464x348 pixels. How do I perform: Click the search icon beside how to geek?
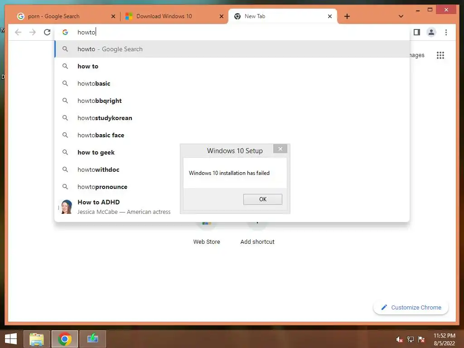click(x=65, y=152)
